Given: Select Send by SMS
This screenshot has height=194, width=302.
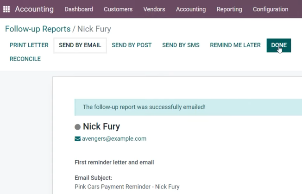Looking at the screenshot, I should 181,45.
